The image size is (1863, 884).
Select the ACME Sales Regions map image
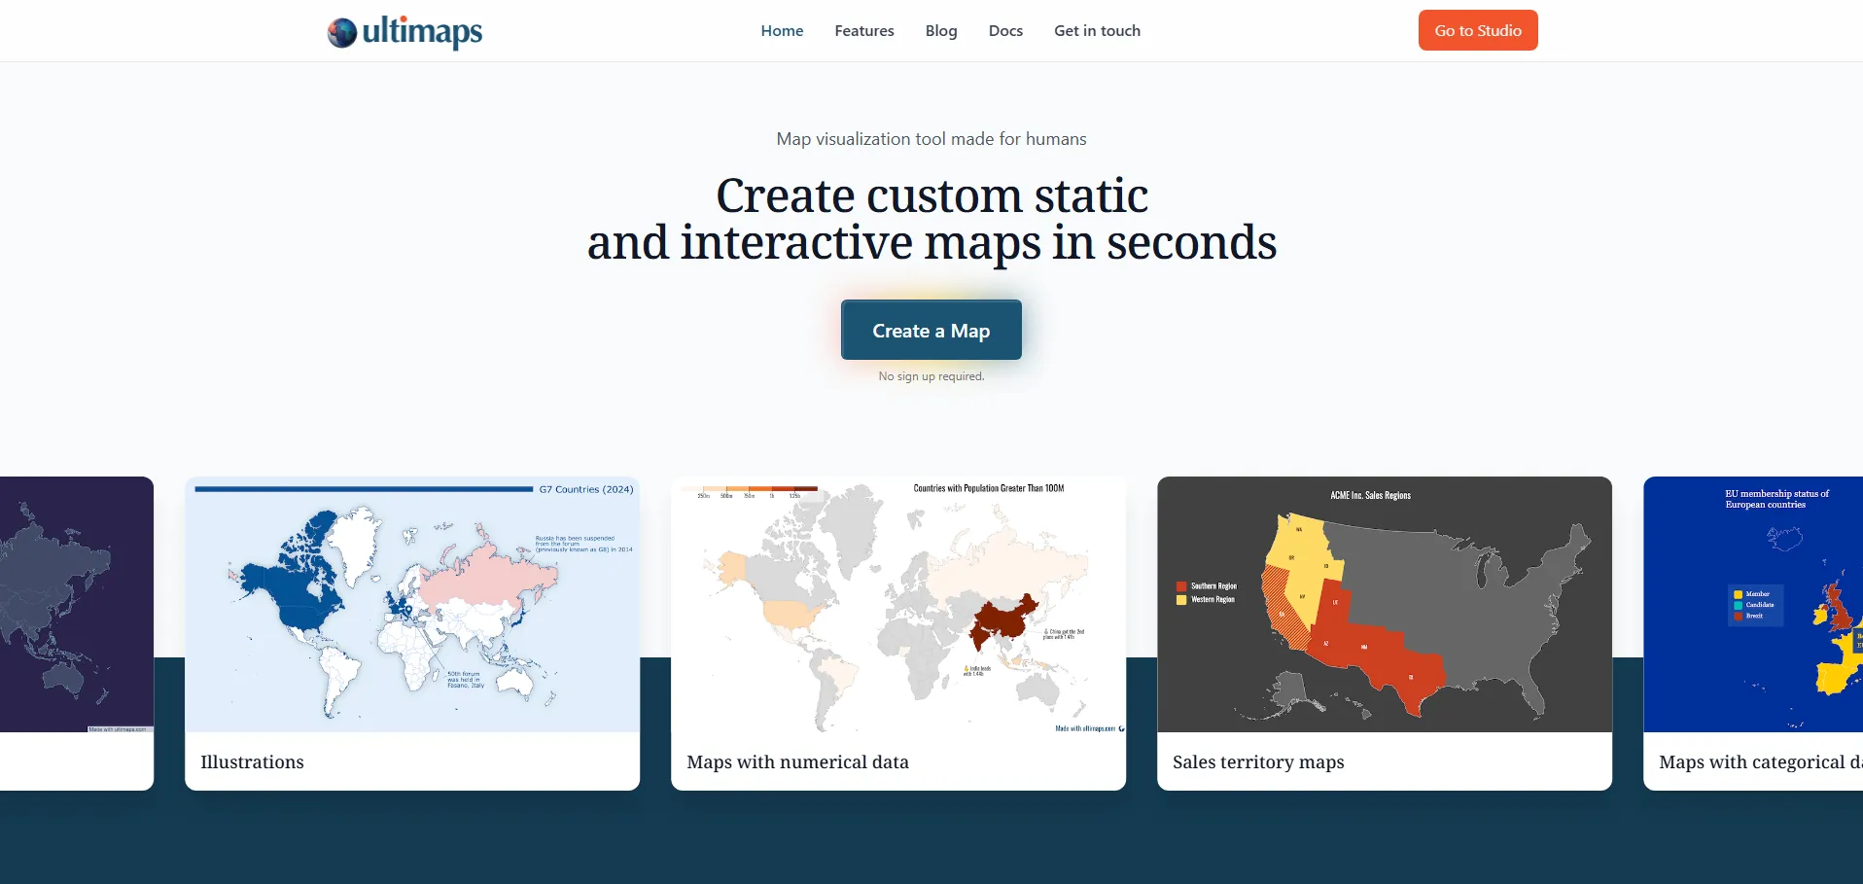[x=1384, y=604]
